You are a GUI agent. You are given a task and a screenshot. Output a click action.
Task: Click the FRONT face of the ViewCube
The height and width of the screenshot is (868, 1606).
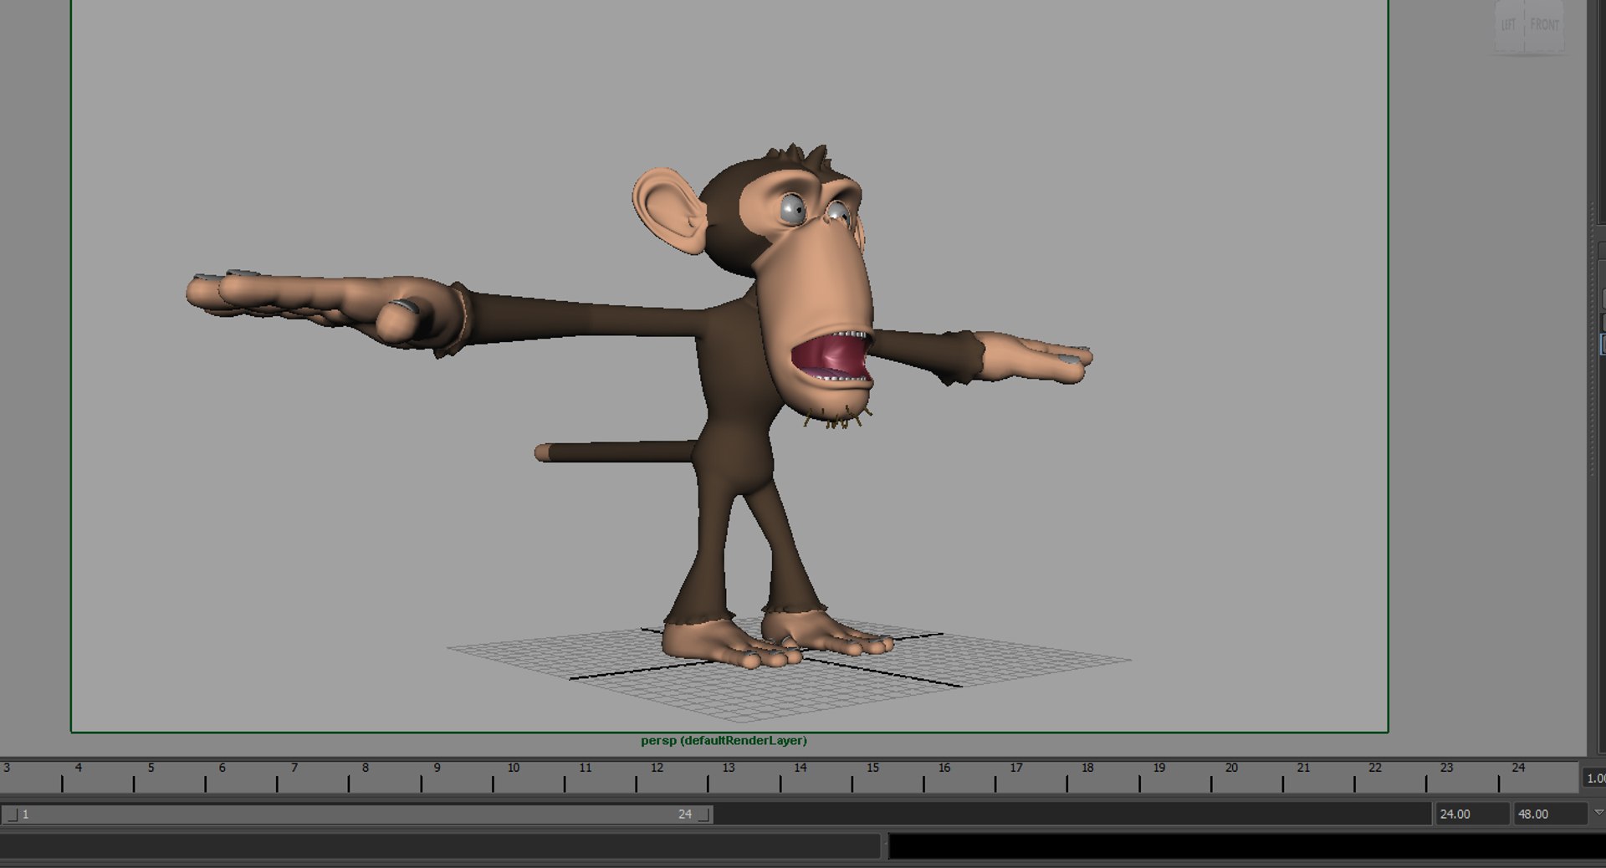pyautogui.click(x=1544, y=25)
